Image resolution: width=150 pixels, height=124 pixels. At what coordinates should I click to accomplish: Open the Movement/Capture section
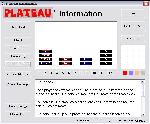point(18,74)
